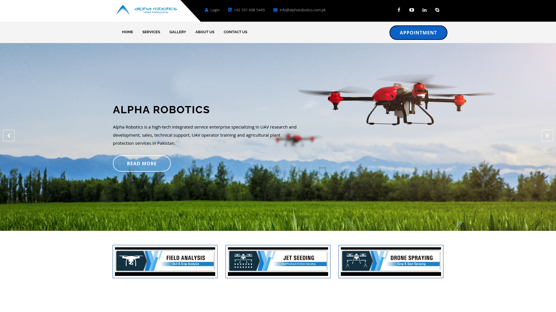This screenshot has height=312, width=556.
Task: Click the user icon beside Login
Action: [206, 10]
